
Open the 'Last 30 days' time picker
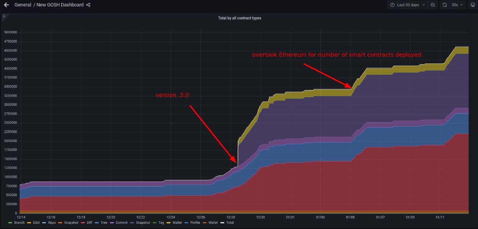(x=407, y=5)
